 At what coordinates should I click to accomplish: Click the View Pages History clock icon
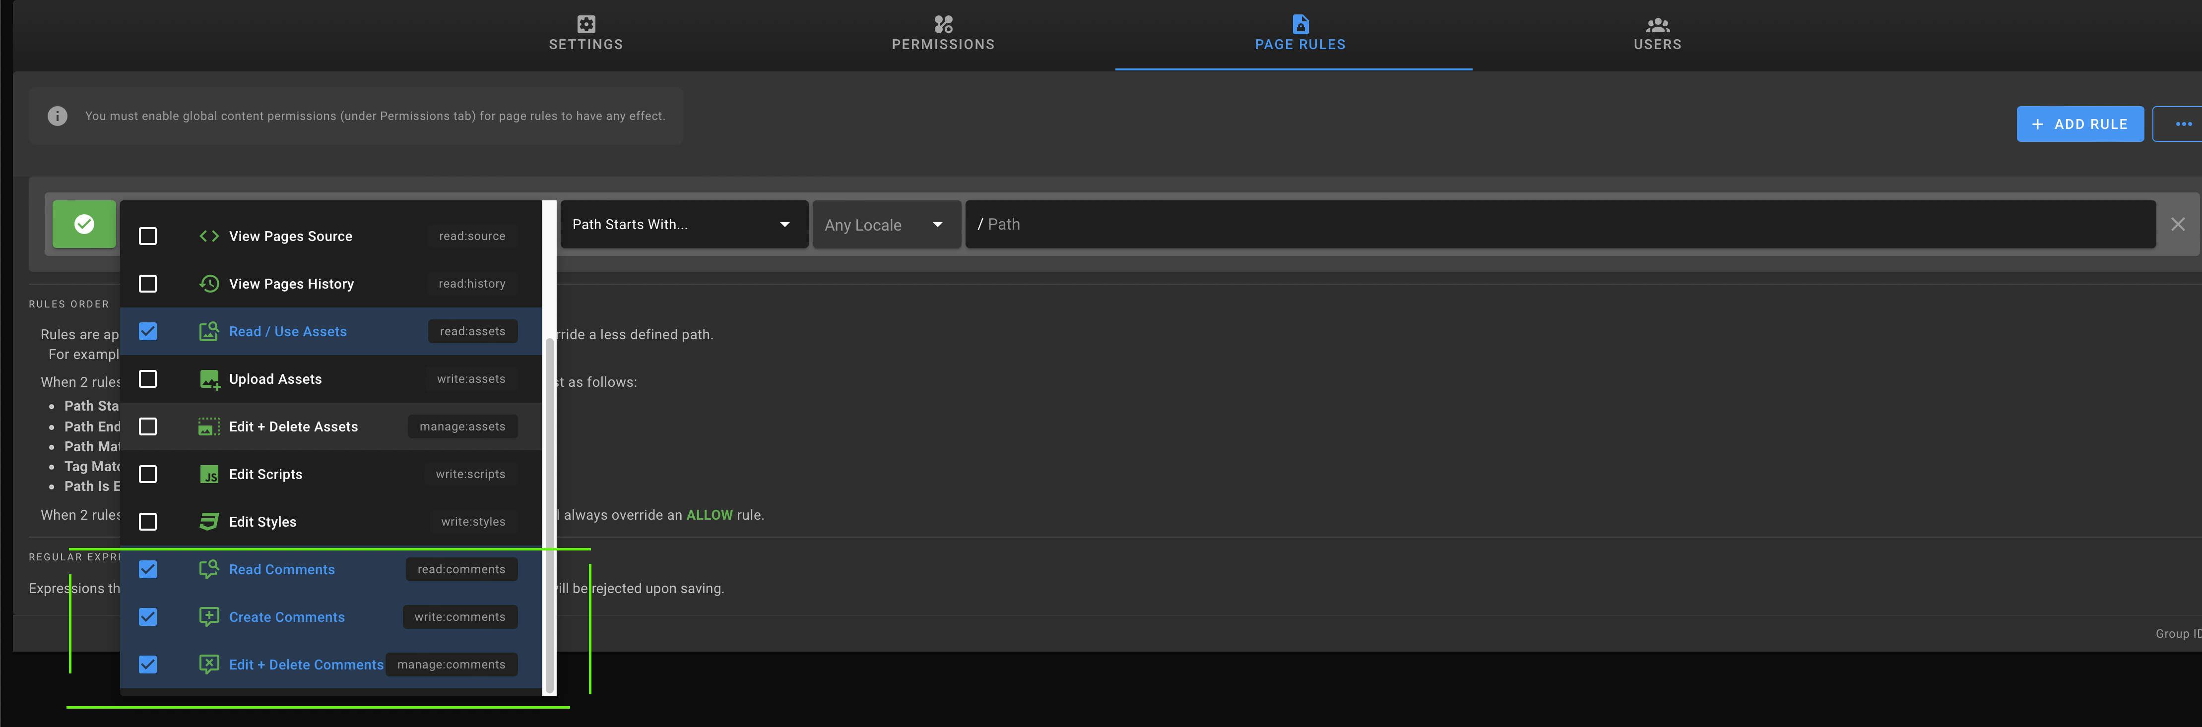(208, 284)
